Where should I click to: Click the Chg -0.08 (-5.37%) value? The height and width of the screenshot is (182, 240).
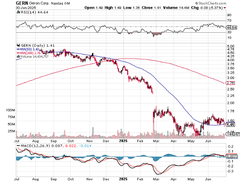tap(207, 8)
